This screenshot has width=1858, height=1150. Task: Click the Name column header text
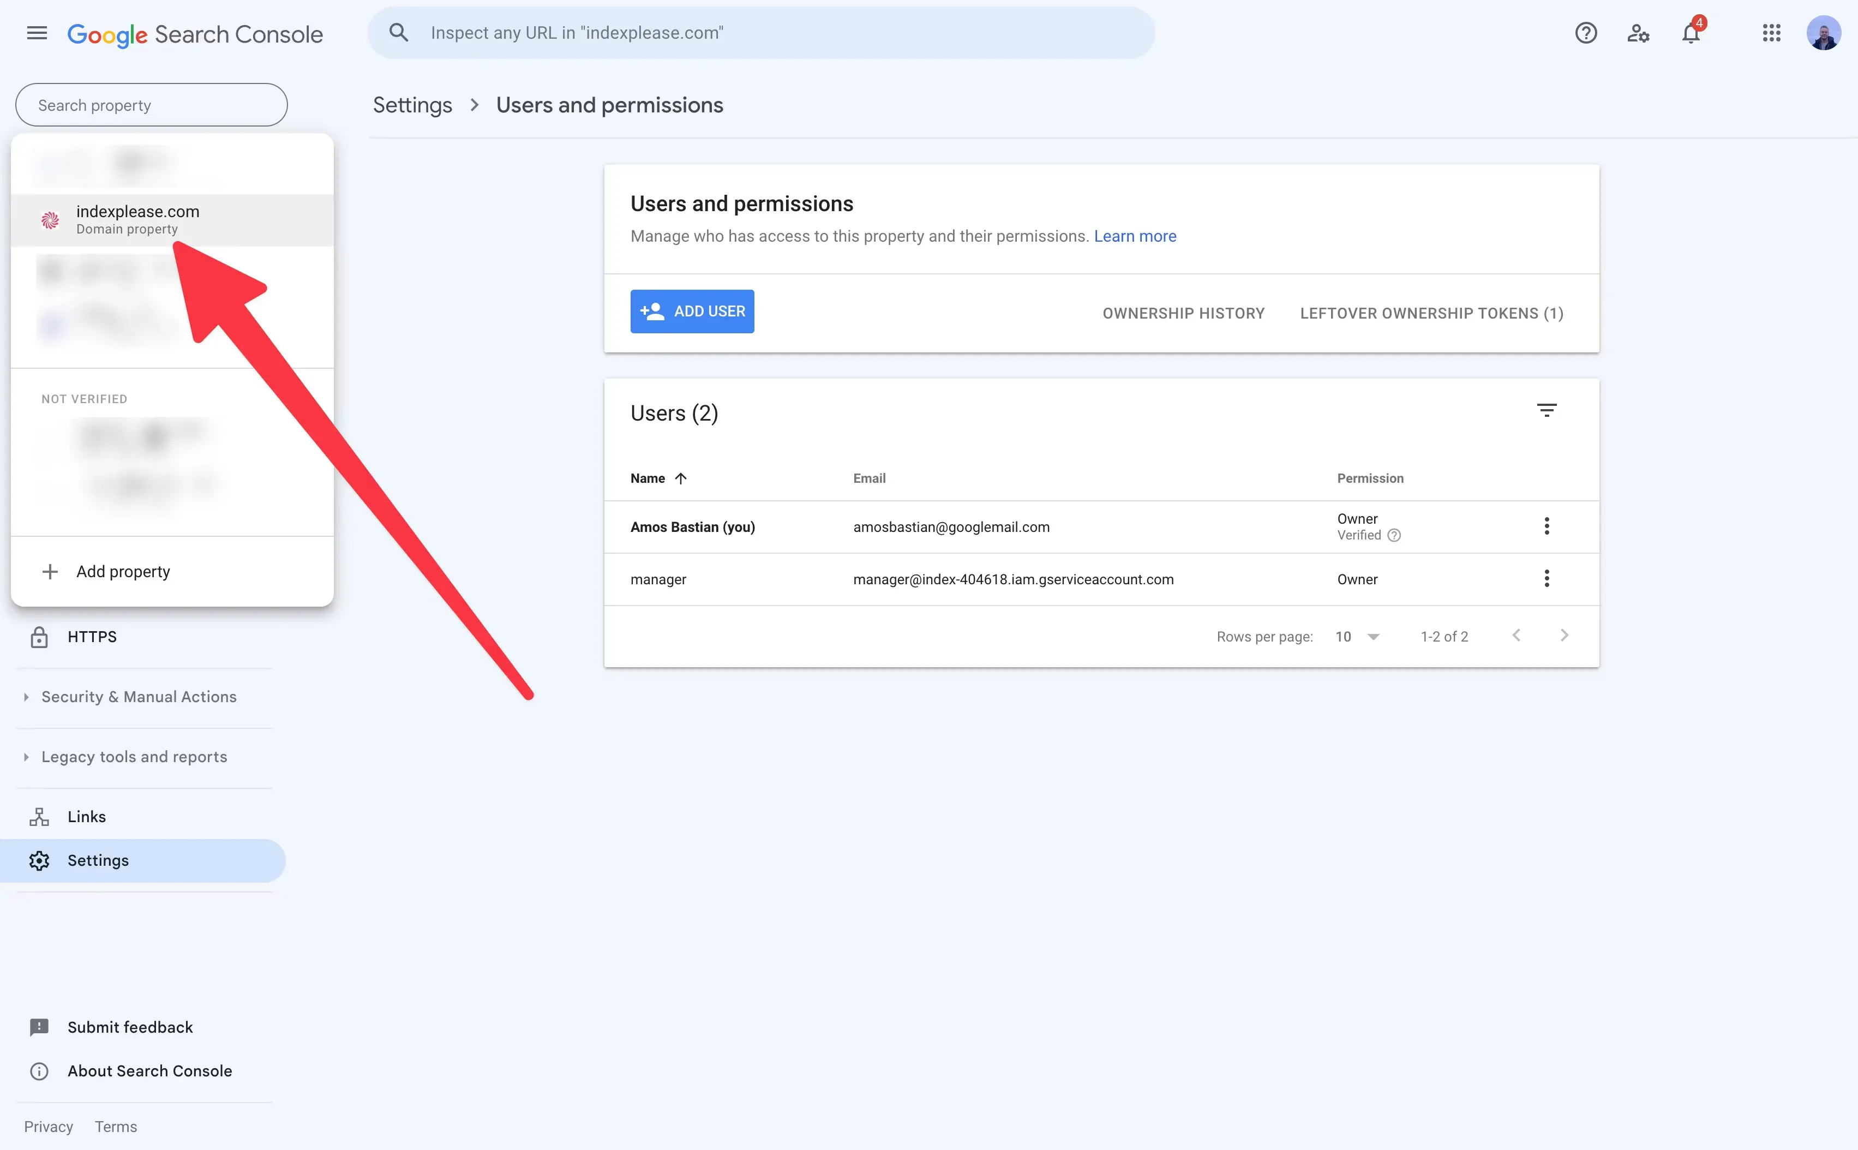tap(647, 478)
